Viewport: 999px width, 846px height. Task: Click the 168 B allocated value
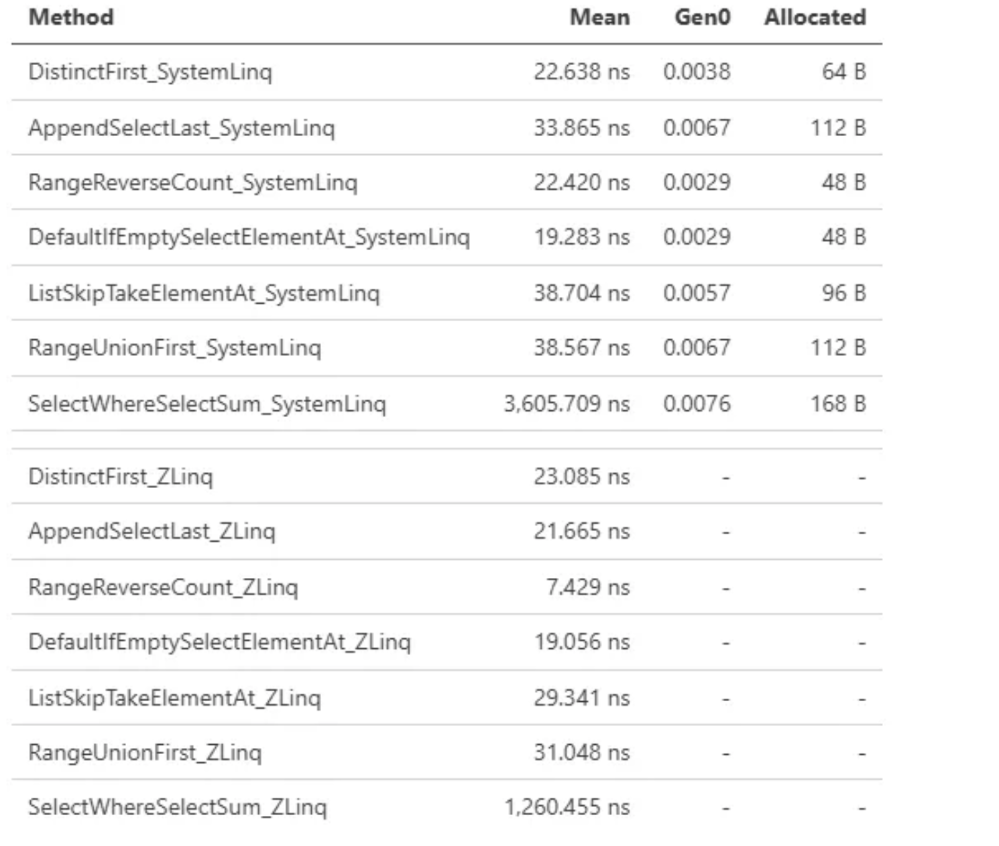tap(838, 404)
